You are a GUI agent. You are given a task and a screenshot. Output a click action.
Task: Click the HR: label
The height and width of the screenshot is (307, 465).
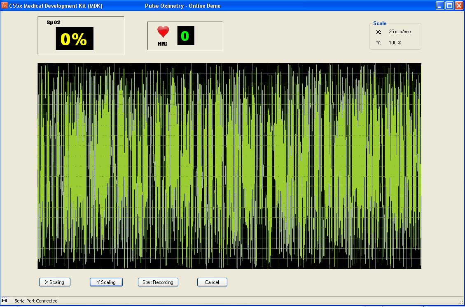click(163, 44)
